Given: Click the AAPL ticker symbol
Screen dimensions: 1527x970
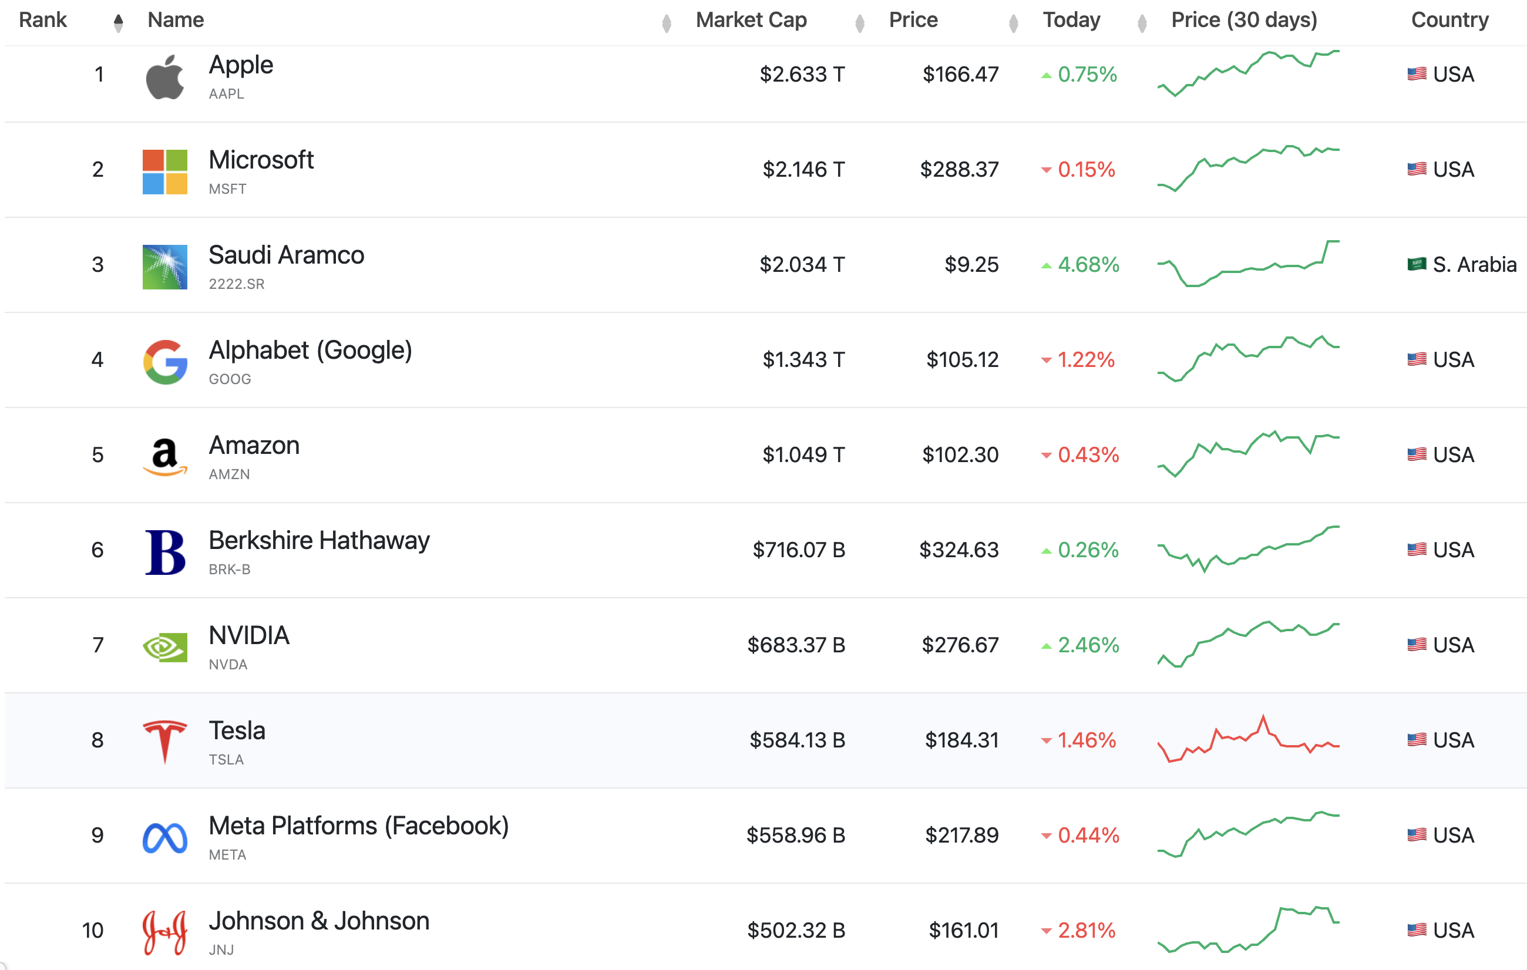Looking at the screenshot, I should pos(226,94).
